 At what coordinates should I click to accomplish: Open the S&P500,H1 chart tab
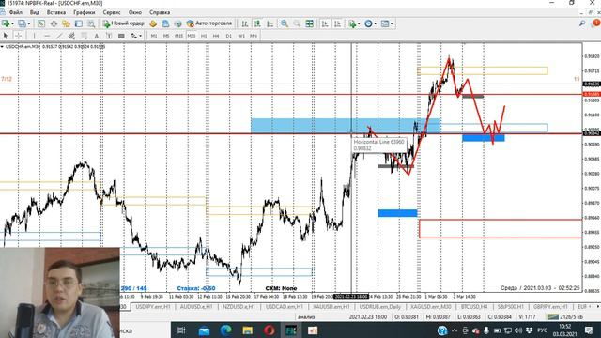tap(511, 307)
